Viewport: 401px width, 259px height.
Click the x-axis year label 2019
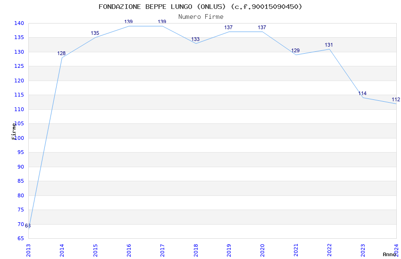pos(229,250)
